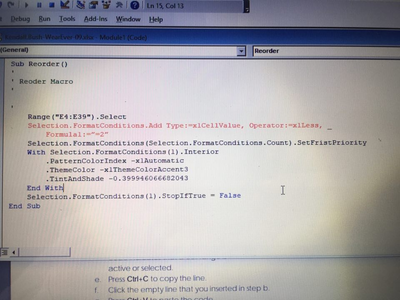Open the Project Explorer icon

tap(80, 5)
